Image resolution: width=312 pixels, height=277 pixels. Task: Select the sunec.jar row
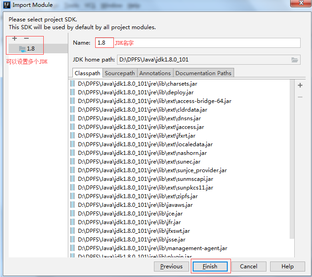[x=179, y=162]
